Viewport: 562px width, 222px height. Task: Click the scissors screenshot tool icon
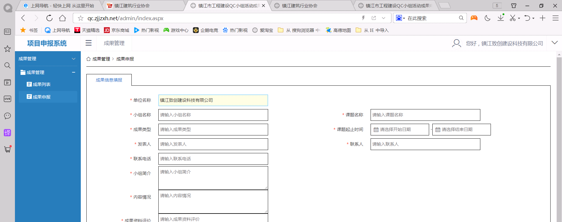tap(513, 18)
